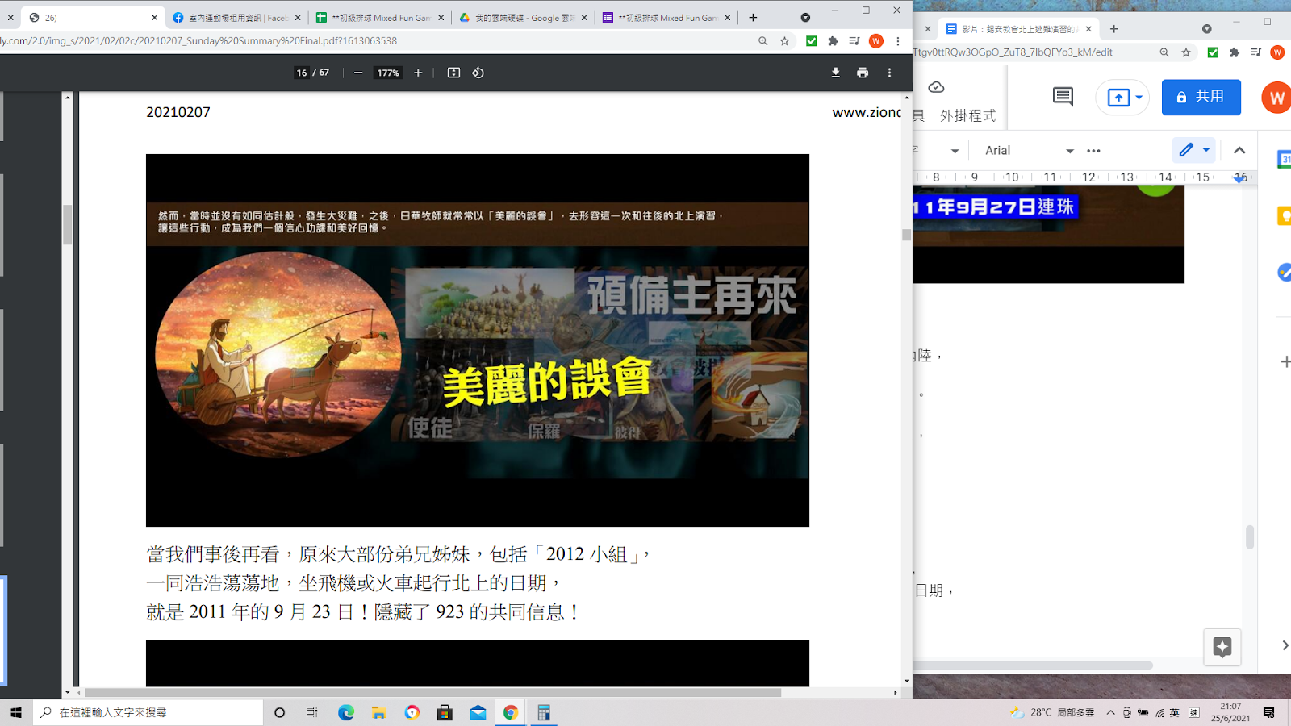Bookmark the PDF page with the star icon
1291x726 pixels.
784,41
